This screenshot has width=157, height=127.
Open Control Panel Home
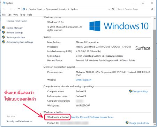(17, 21)
